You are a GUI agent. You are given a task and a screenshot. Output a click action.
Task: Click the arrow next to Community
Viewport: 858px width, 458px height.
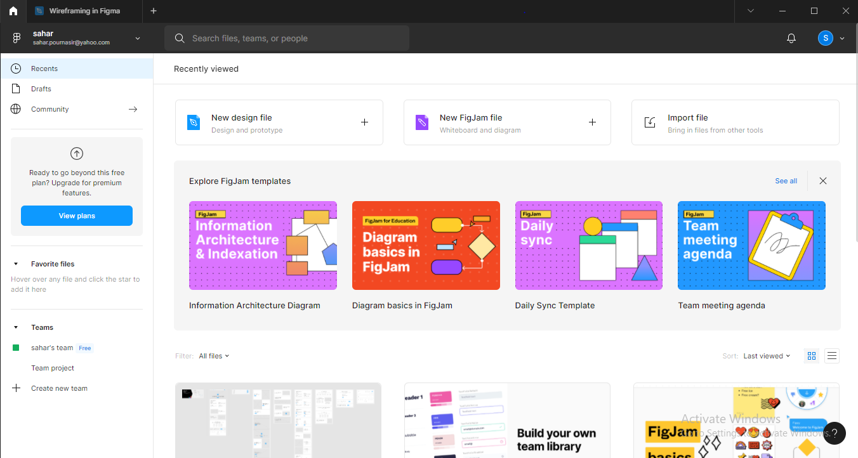pos(133,109)
